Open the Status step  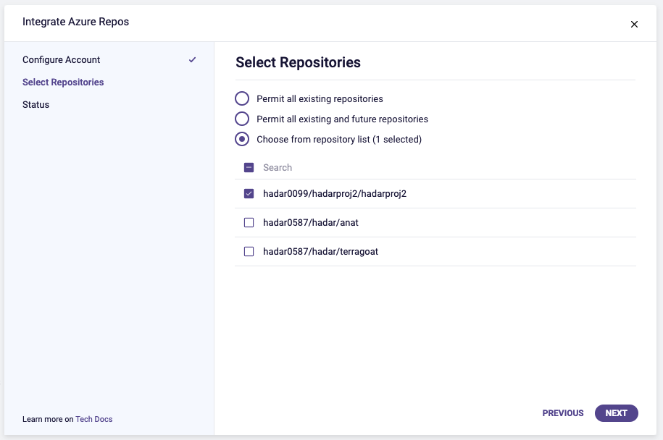point(36,104)
